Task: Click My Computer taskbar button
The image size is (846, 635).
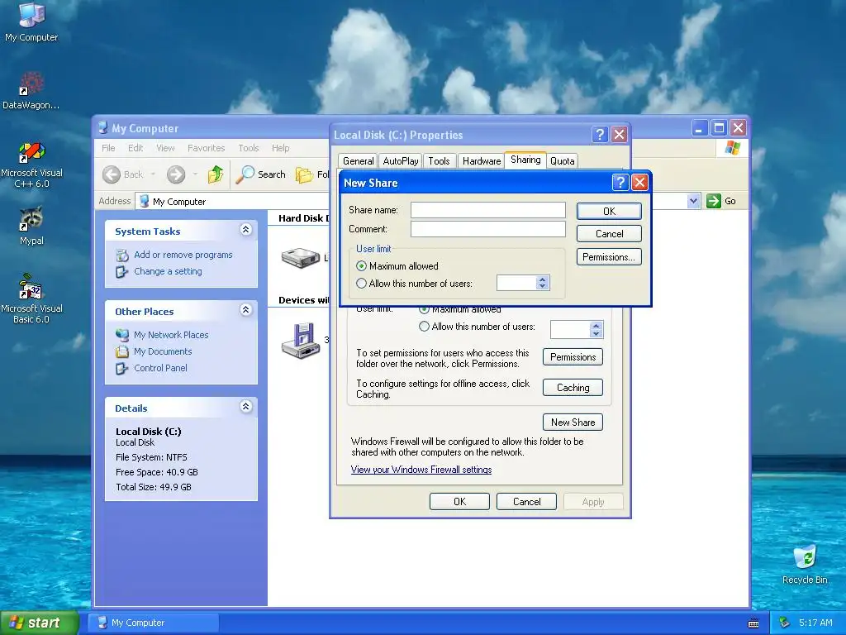Action: (153, 623)
